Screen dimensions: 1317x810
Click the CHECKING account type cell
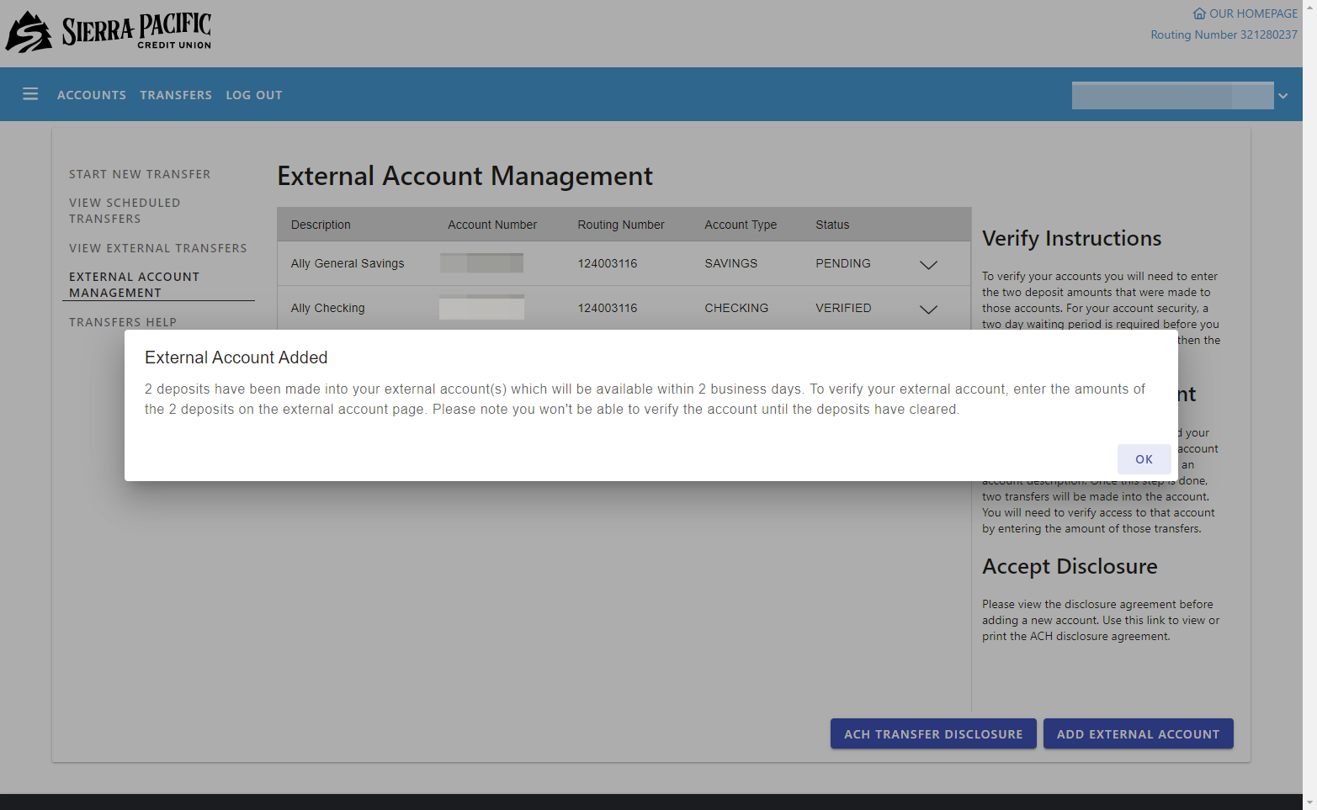click(736, 308)
